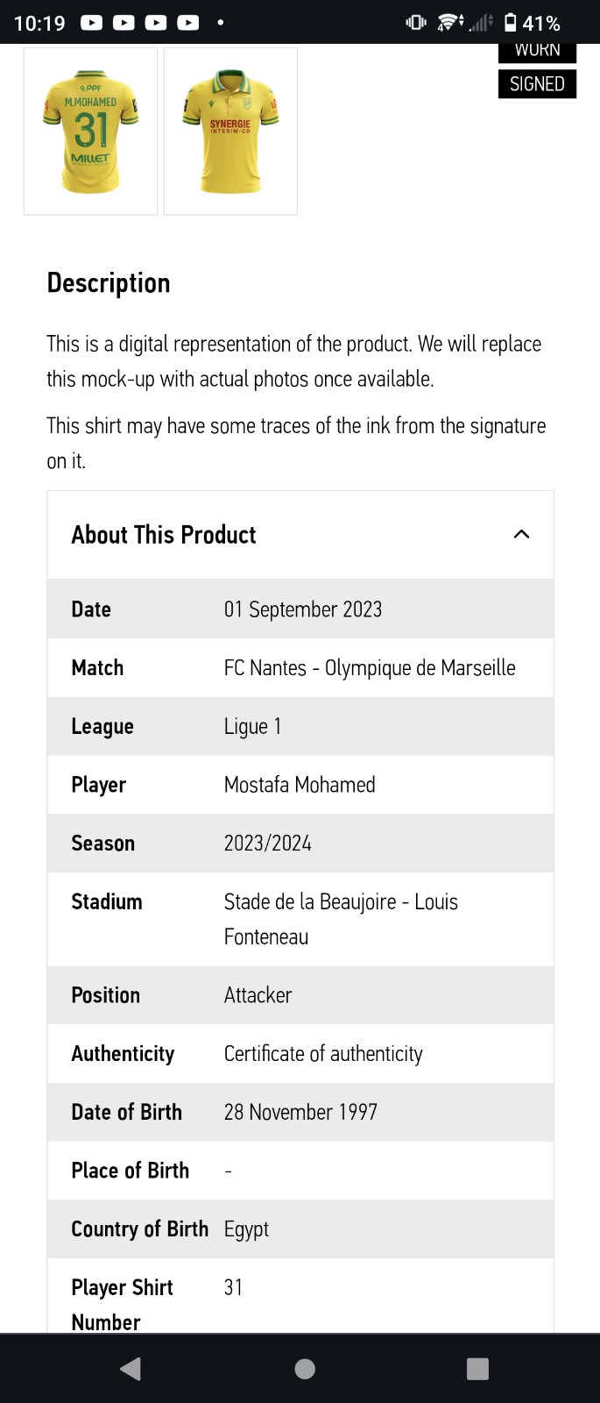Select the Player value Mostafa Mohamed
Screen dimensions: 600x1403
click(x=300, y=785)
